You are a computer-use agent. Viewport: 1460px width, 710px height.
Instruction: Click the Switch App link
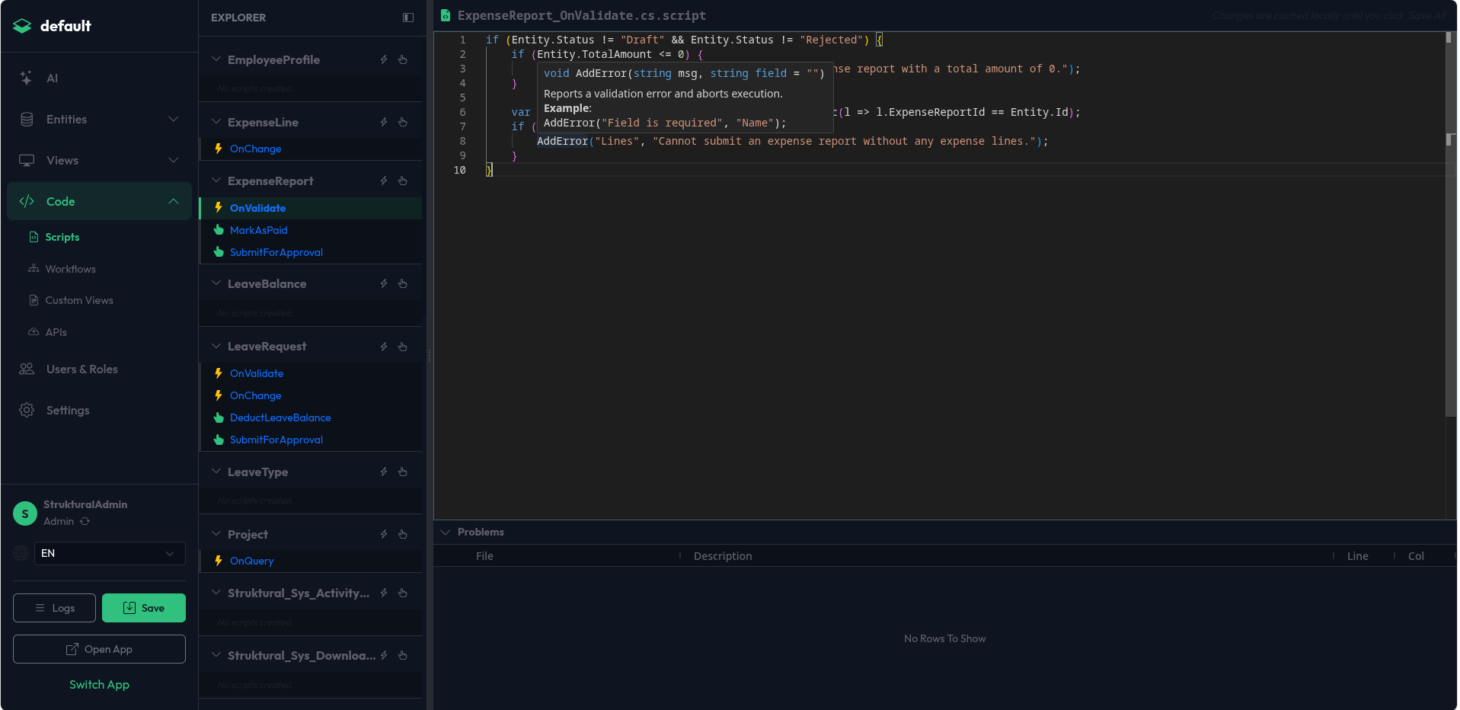point(99,684)
